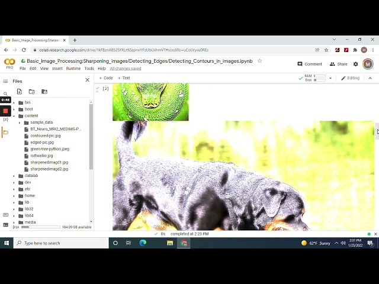Click the file tree scrollbar
Viewport: 379px width, 284px height.
click(91, 137)
